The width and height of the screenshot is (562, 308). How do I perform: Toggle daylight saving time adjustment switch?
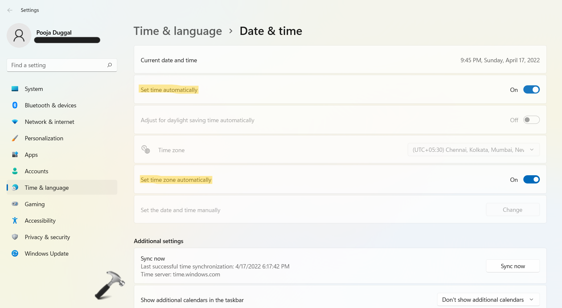pyautogui.click(x=531, y=120)
